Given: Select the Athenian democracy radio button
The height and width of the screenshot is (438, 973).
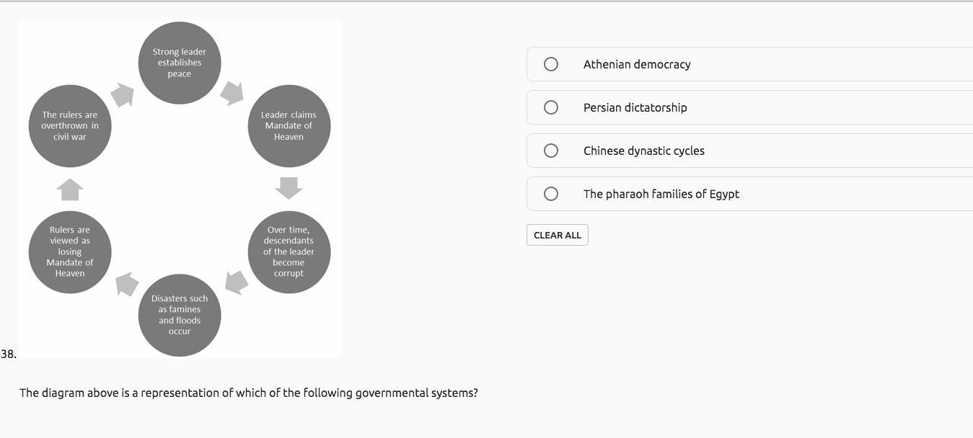Looking at the screenshot, I should point(551,64).
